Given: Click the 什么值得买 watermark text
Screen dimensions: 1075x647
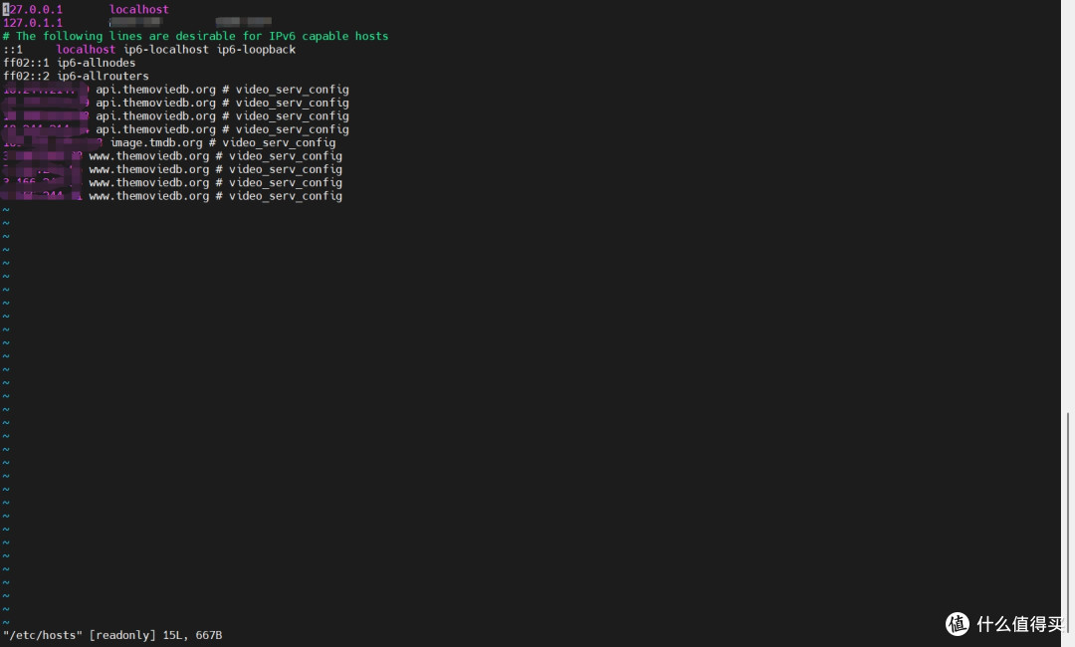Looking at the screenshot, I should point(1021,624).
